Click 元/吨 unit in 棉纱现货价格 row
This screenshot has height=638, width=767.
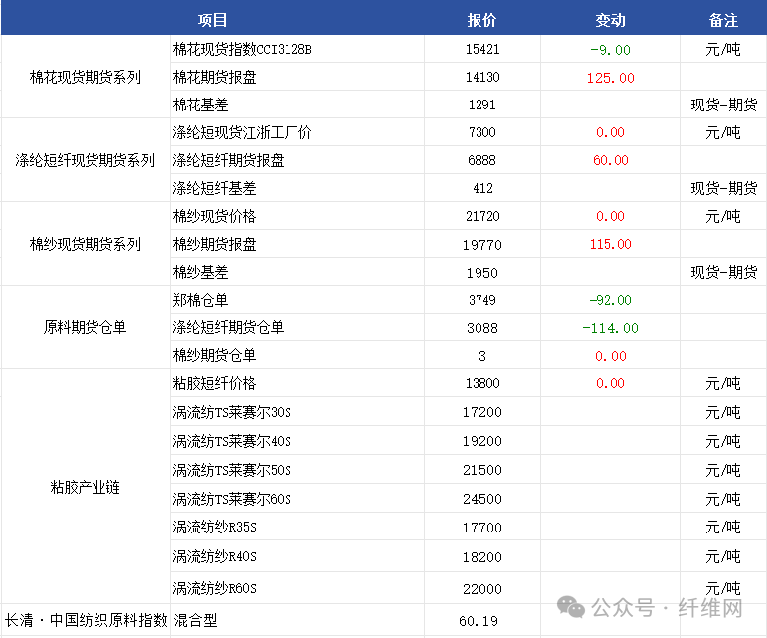[723, 216]
